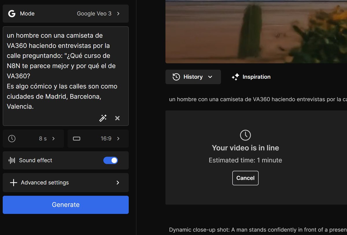The width and height of the screenshot is (347, 235).
Task: Click inside the Spanish prompt text box
Action: pyautogui.click(x=66, y=76)
